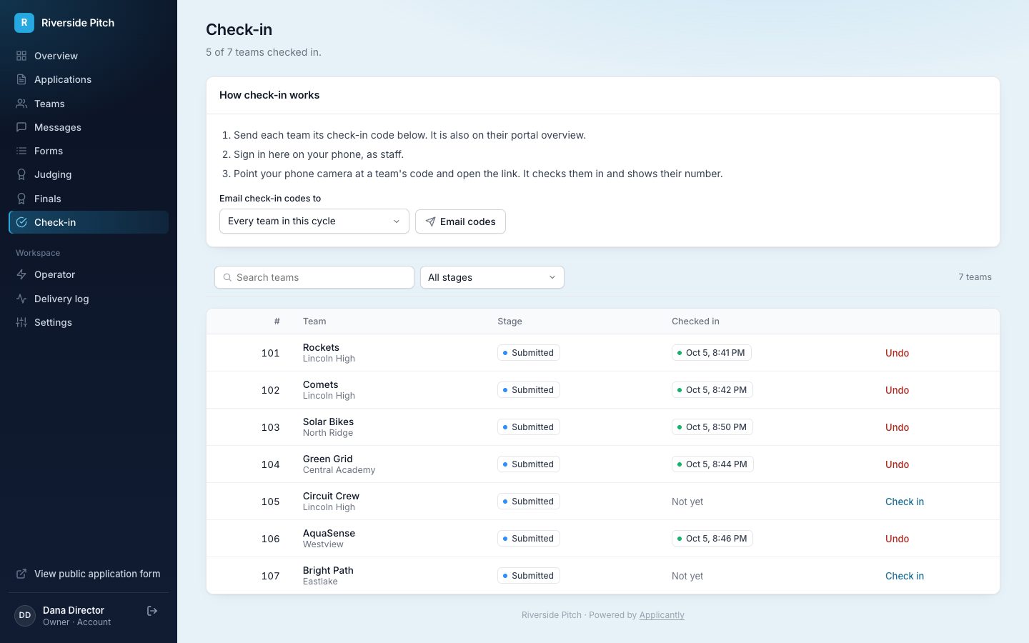Click the sign-out icon beside Dana Director
The height and width of the screenshot is (643, 1029).
[152, 611]
